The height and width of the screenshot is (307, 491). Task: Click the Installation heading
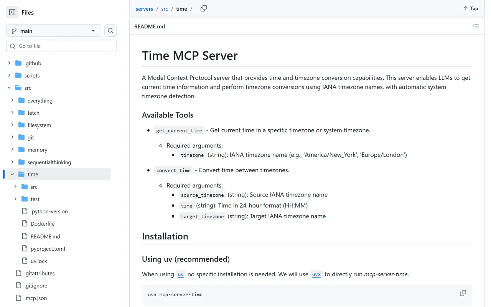click(x=165, y=236)
